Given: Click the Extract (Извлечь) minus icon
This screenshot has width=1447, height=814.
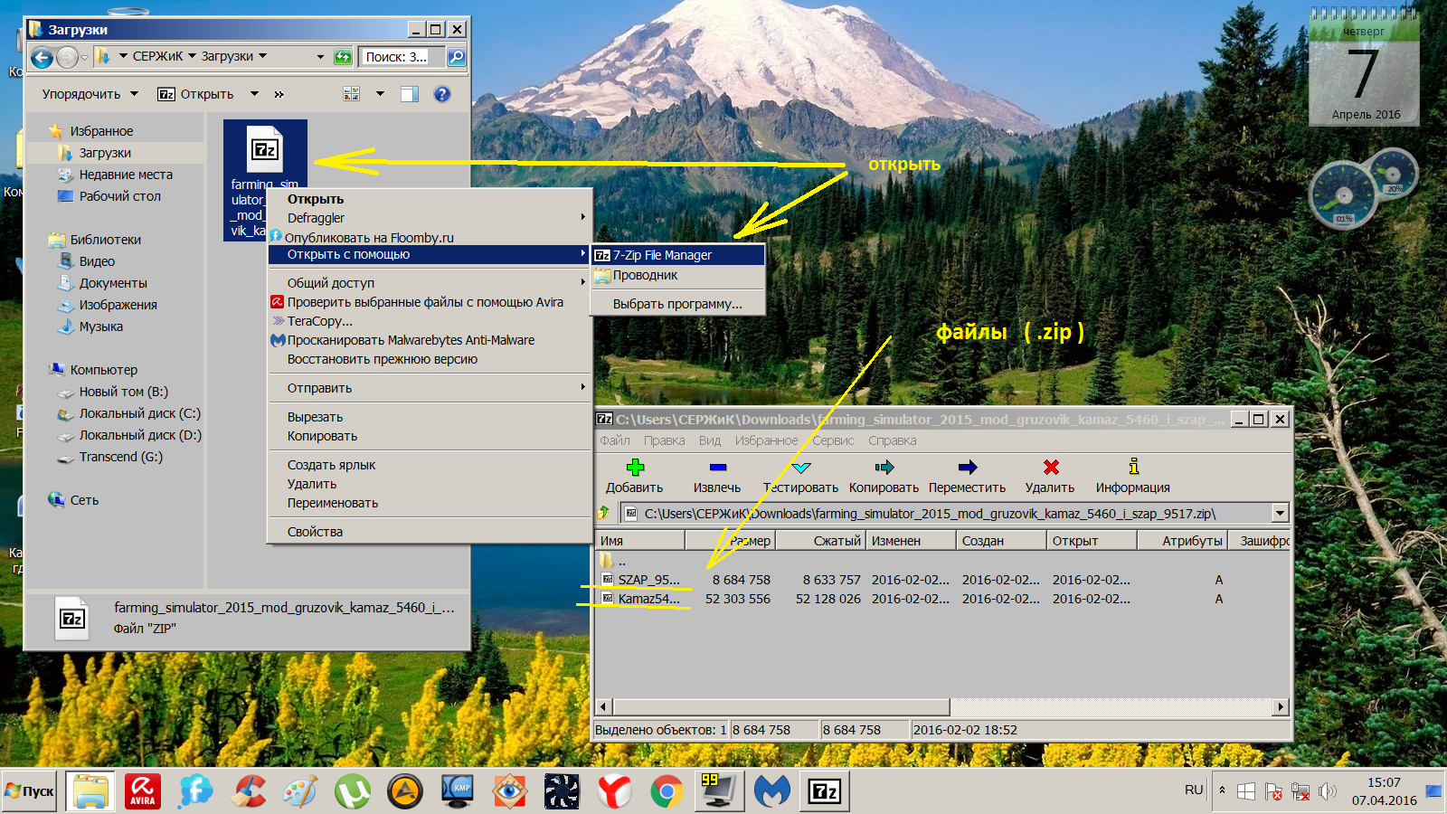Looking at the screenshot, I should (717, 468).
